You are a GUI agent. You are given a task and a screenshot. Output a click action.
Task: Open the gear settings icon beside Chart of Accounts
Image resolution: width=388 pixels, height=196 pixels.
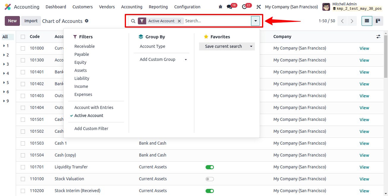pyautogui.click(x=87, y=21)
